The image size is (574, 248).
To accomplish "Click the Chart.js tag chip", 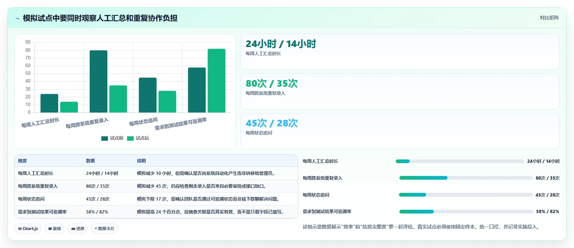I will point(28,229).
